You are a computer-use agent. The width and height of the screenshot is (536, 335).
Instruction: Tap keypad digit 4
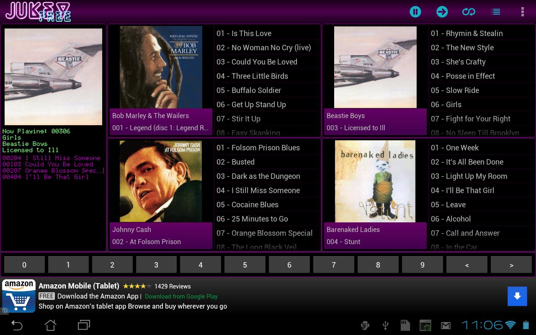coord(201,265)
